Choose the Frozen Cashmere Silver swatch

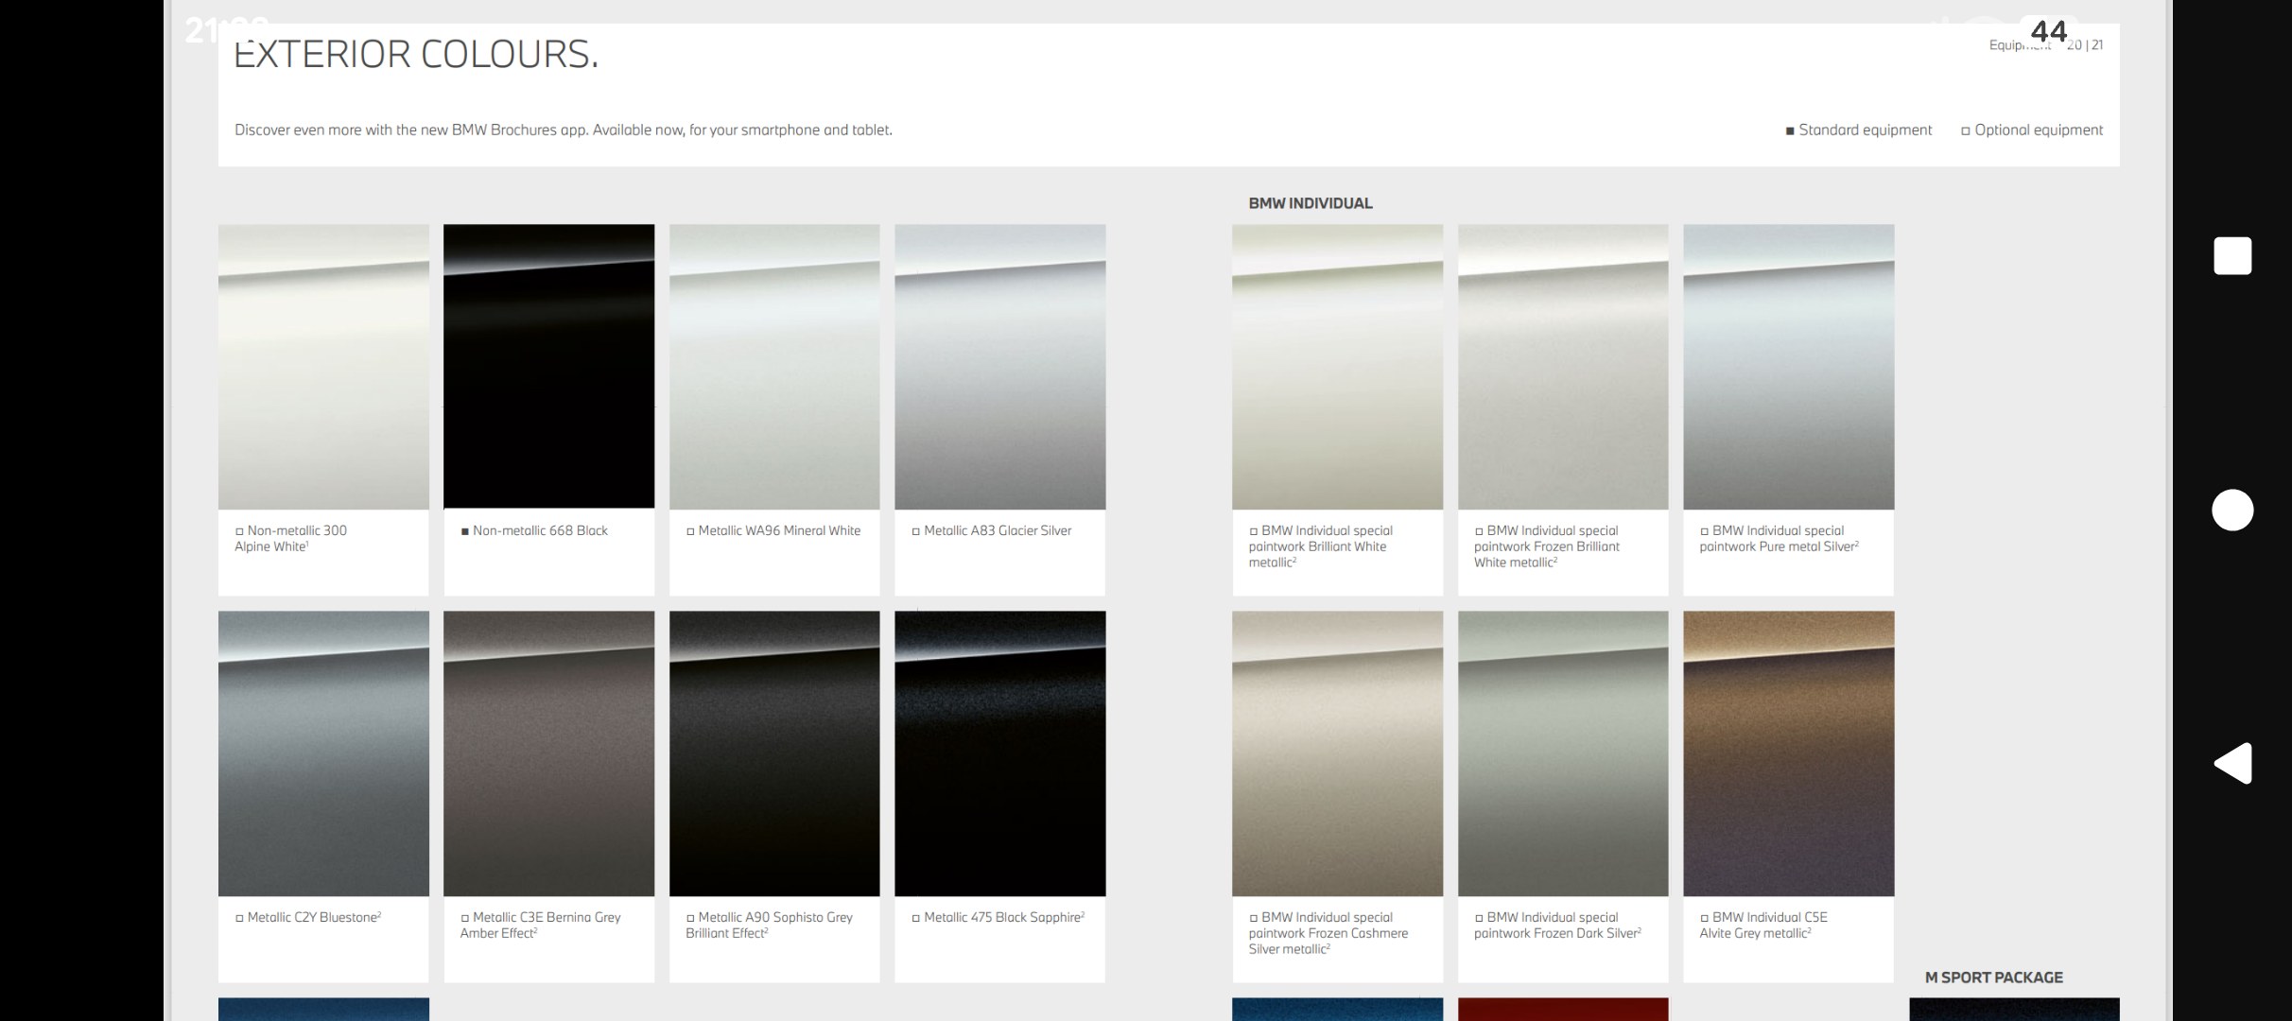coord(1337,753)
